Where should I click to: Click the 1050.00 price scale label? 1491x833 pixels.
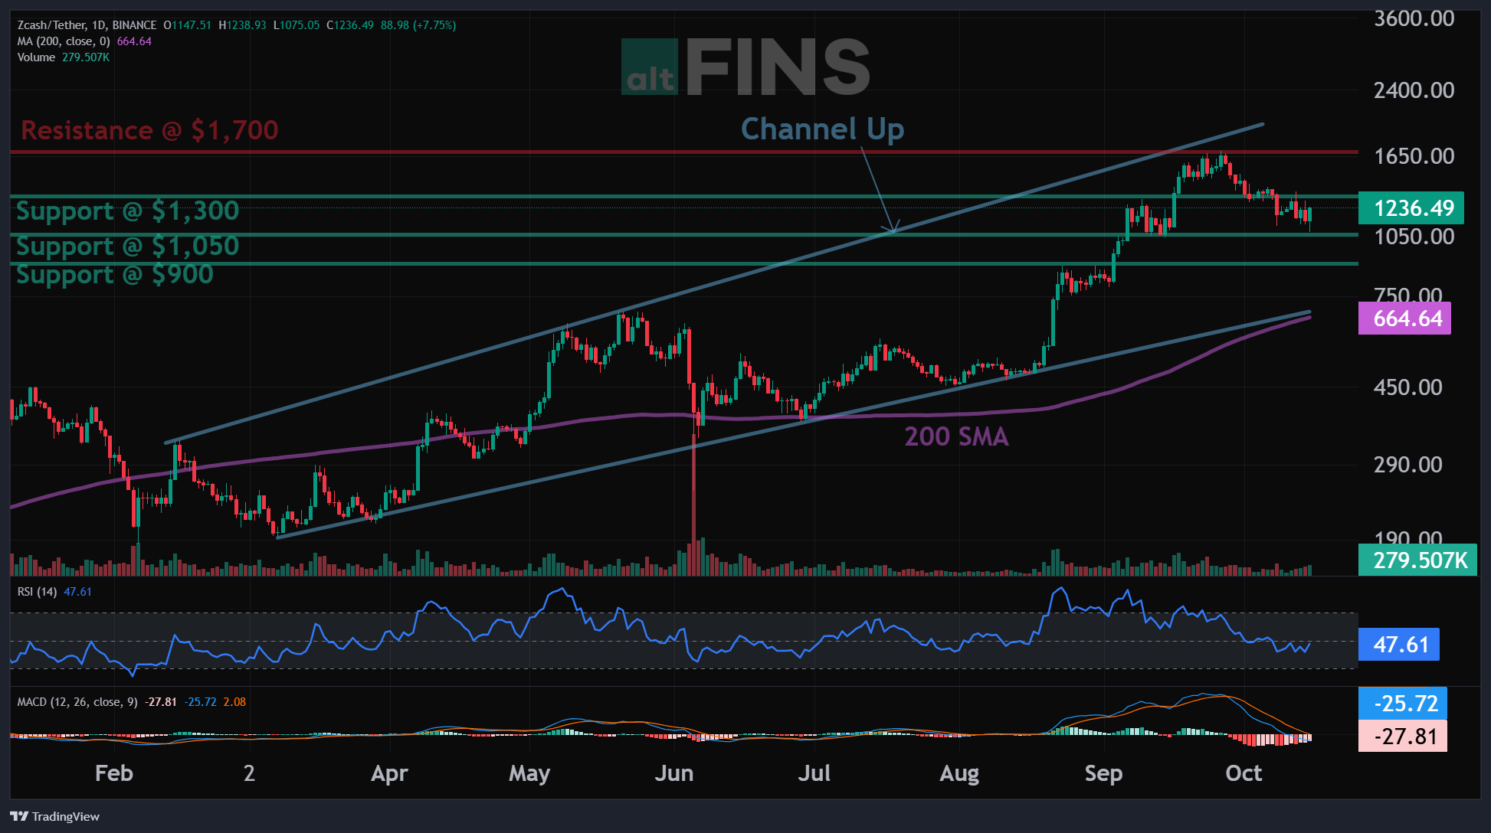1414,237
